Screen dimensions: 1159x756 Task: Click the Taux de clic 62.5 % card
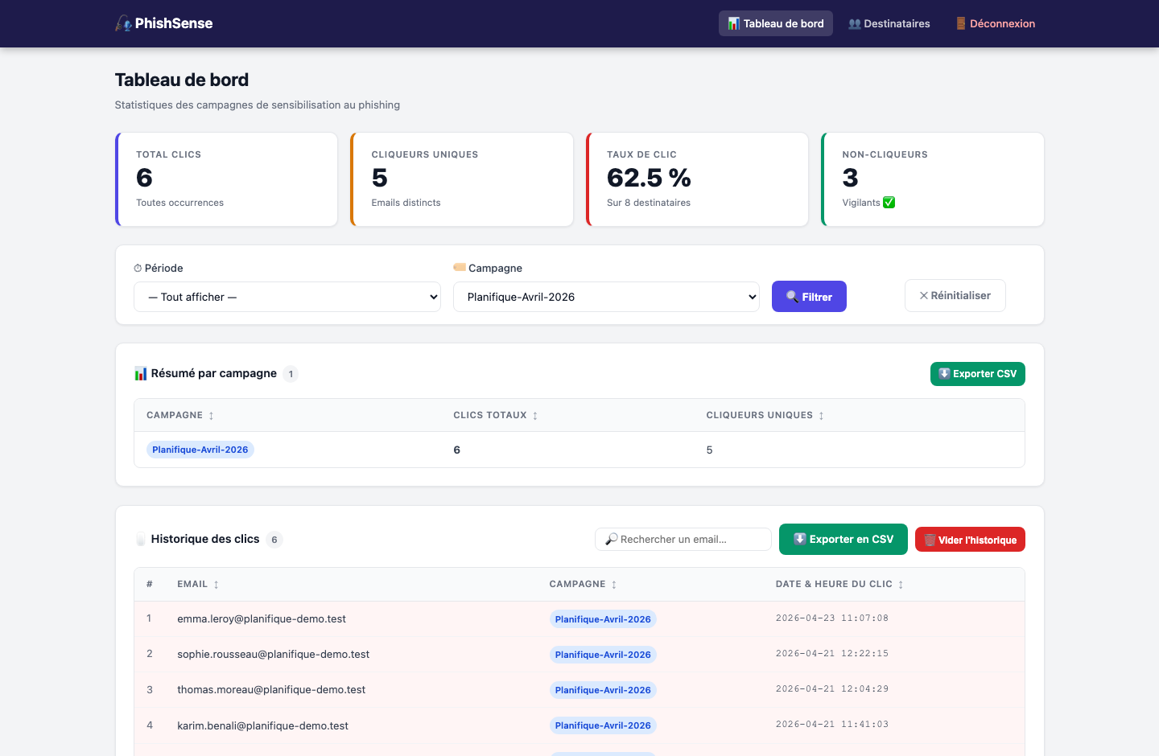click(x=697, y=179)
